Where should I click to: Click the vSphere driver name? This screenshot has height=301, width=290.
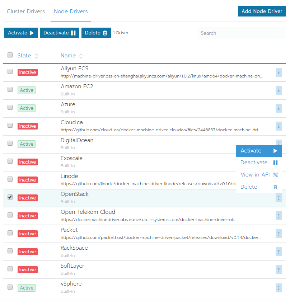coord(71,284)
